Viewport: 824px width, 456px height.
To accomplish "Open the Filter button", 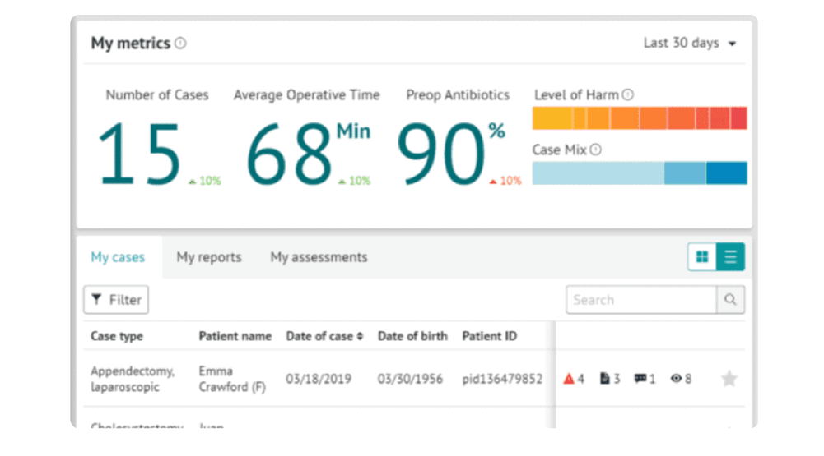I will tap(116, 300).
